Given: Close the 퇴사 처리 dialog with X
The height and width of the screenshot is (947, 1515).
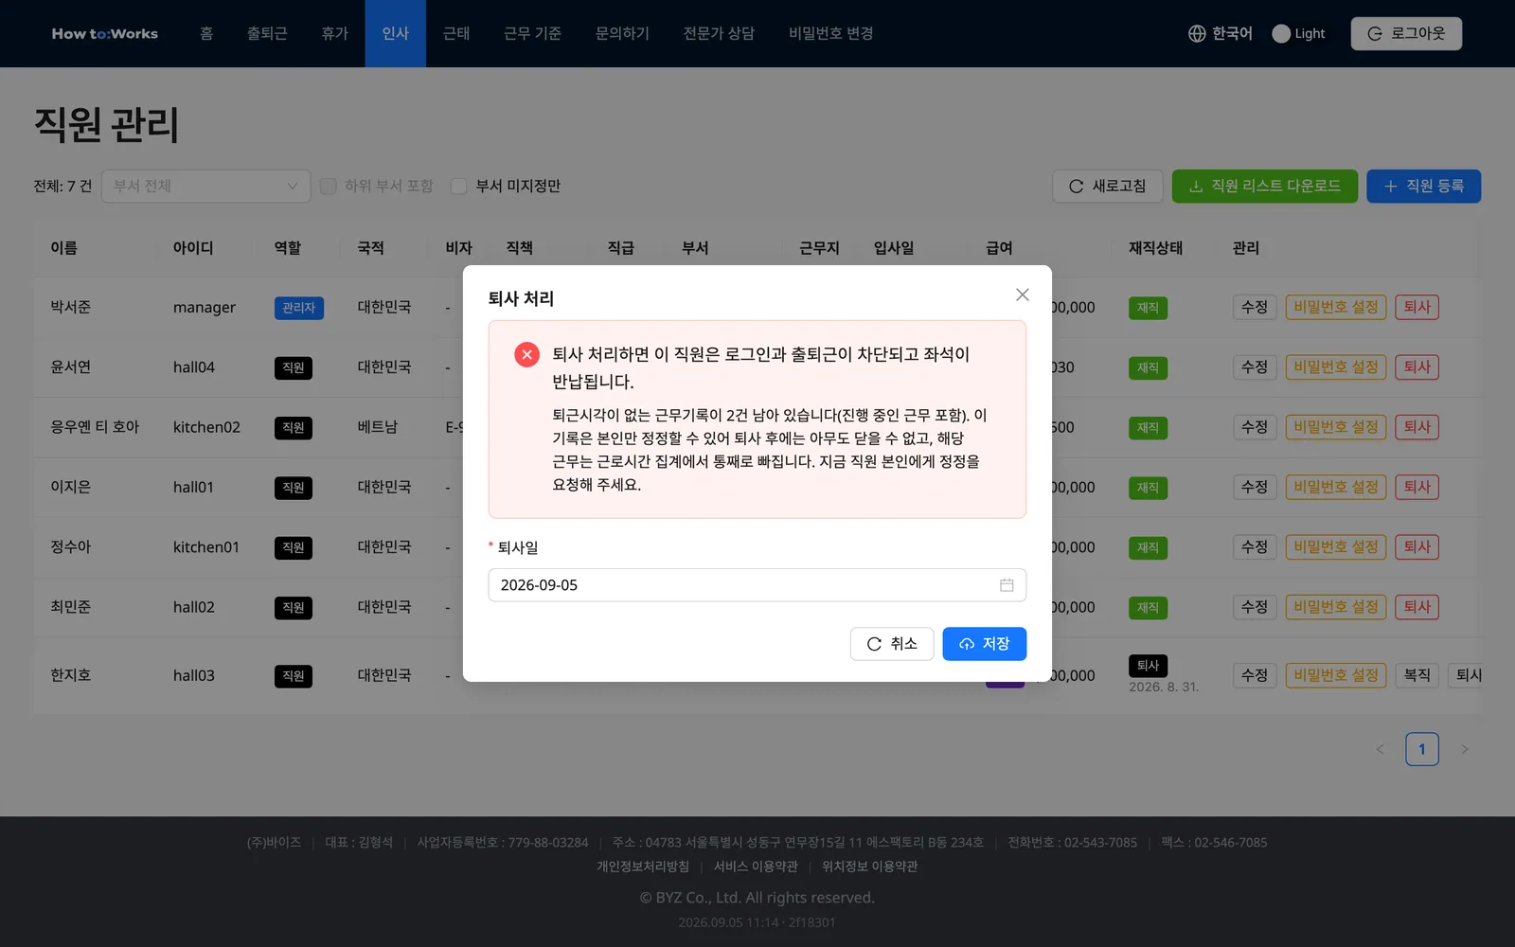Looking at the screenshot, I should click(x=1022, y=295).
